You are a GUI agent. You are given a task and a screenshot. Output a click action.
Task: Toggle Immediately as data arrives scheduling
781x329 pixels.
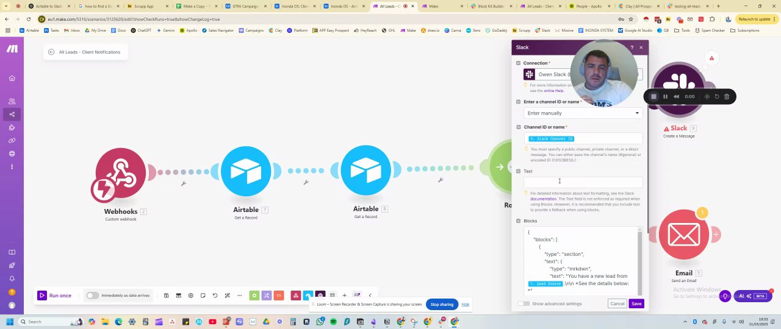click(x=92, y=295)
